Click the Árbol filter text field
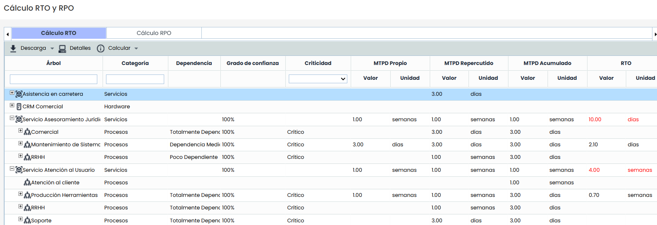Viewport: 657px width, 225px height. click(x=54, y=79)
